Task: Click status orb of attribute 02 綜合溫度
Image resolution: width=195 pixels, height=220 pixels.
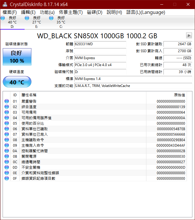Action: 7,107
